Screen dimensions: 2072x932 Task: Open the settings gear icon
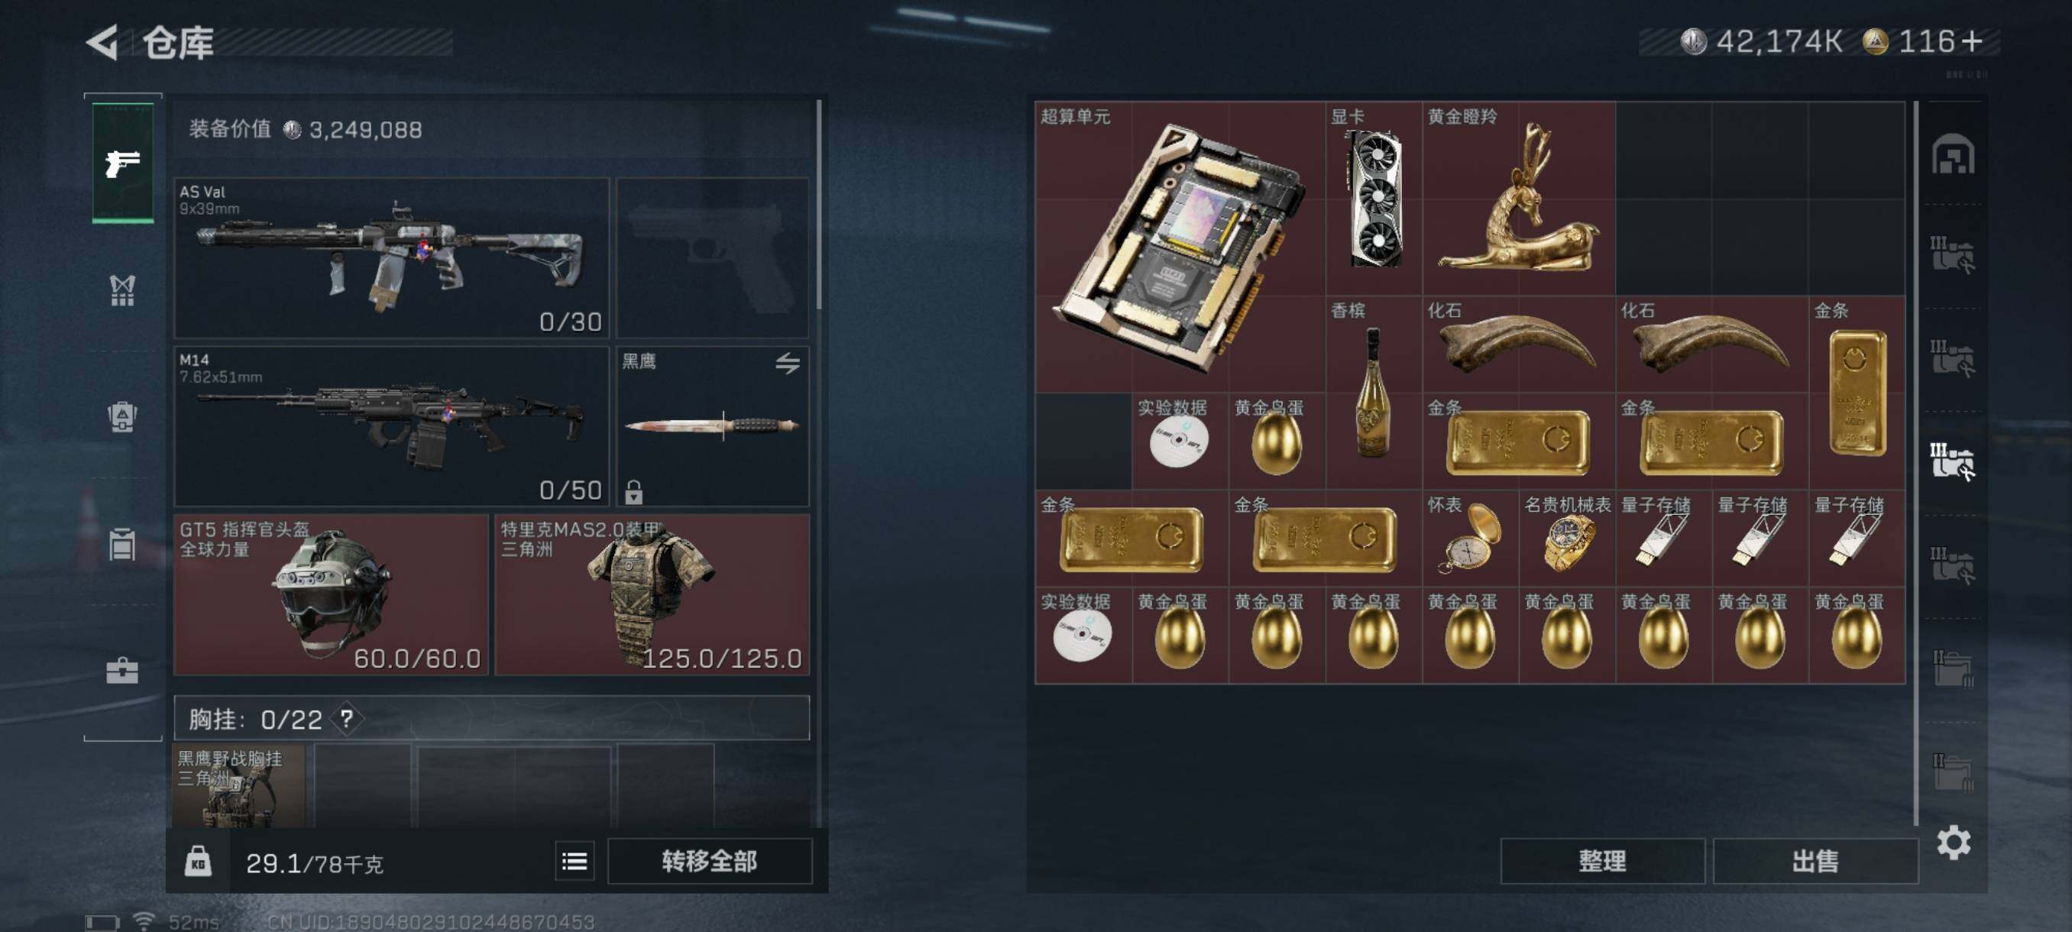pyautogui.click(x=1953, y=843)
